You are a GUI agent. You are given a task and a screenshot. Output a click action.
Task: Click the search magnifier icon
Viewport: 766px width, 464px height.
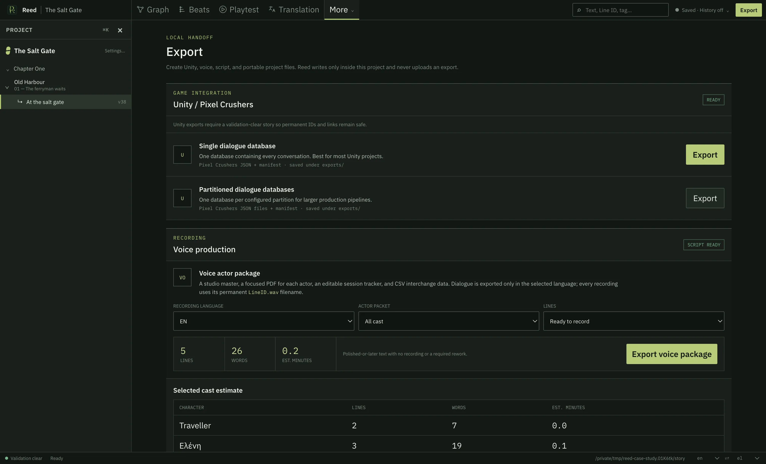[579, 10]
